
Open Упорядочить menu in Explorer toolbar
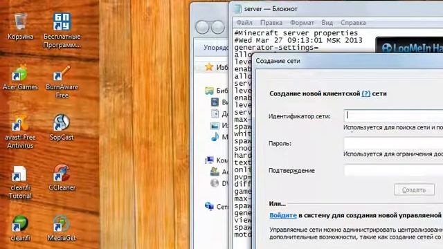point(216,48)
